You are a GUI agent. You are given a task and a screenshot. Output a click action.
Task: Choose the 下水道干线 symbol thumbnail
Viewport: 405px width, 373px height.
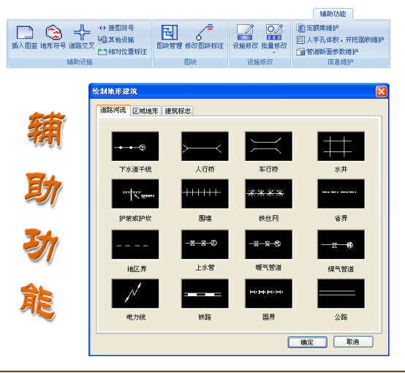tap(135, 146)
